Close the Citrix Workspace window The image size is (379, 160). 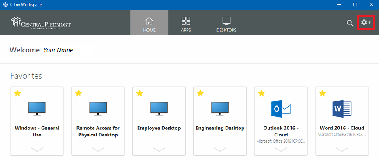point(371,5)
